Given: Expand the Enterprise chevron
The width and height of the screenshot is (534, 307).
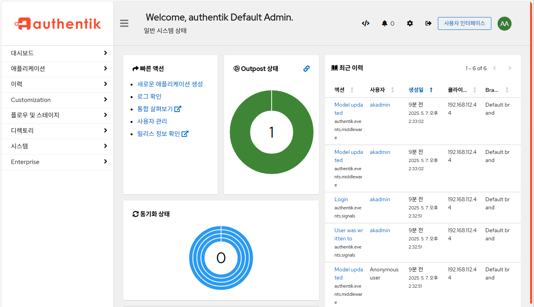Looking at the screenshot, I should pos(105,162).
